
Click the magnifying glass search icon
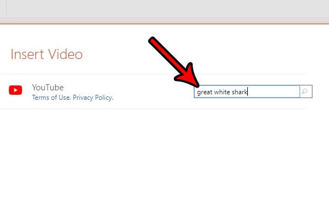[305, 91]
